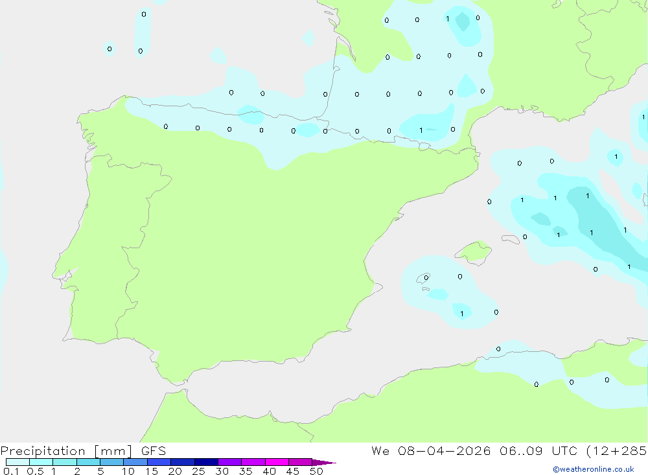Click the '20' legend scale label
This screenshot has width=648, height=475.
[x=175, y=471]
